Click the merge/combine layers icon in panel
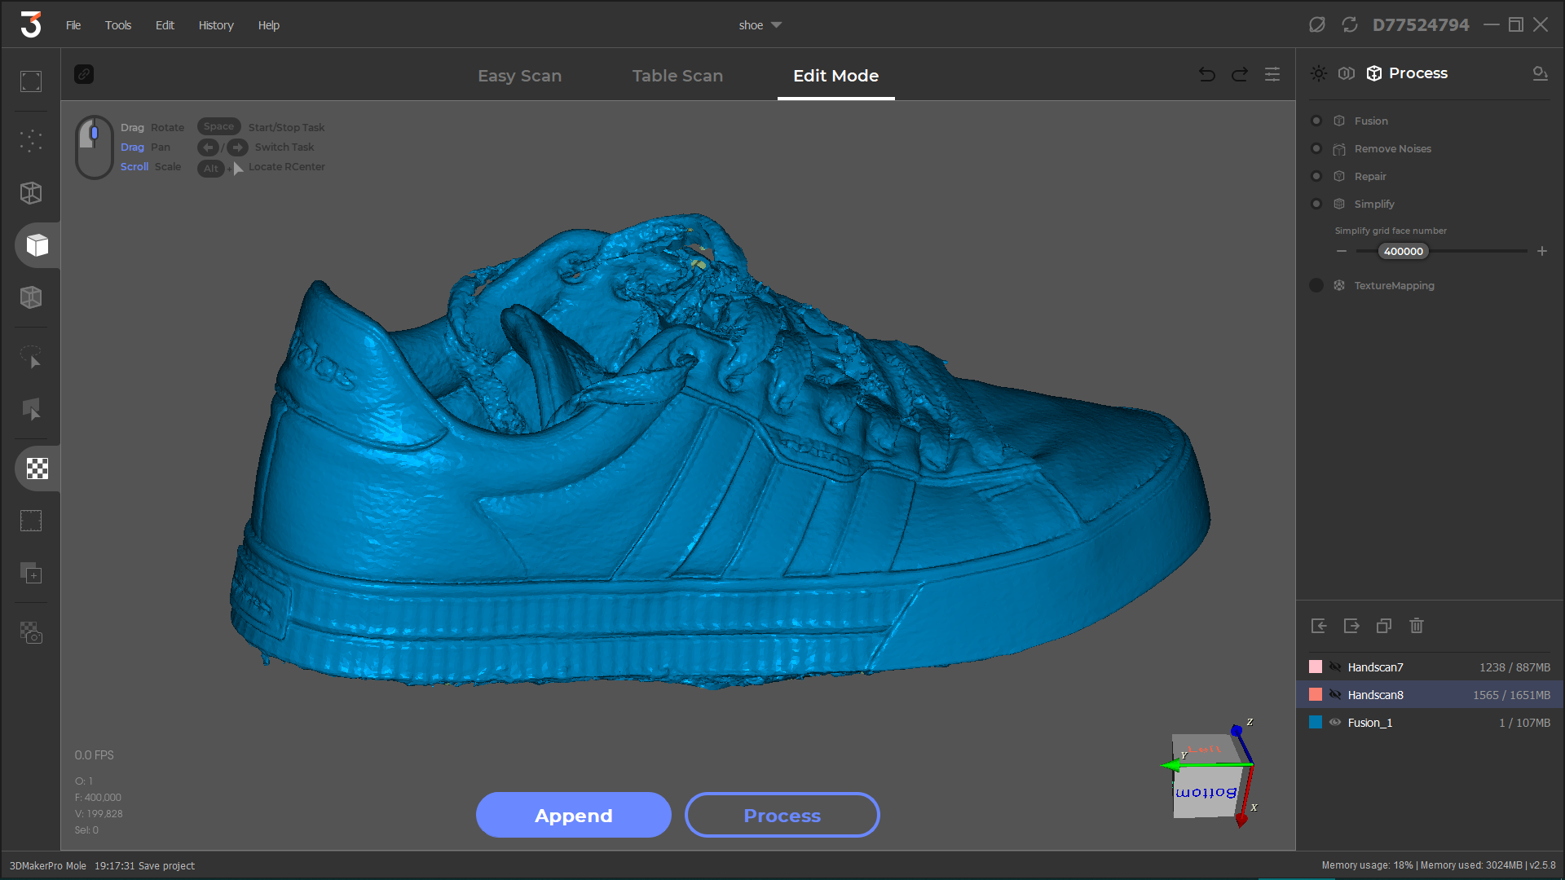The image size is (1565, 880). click(1384, 627)
